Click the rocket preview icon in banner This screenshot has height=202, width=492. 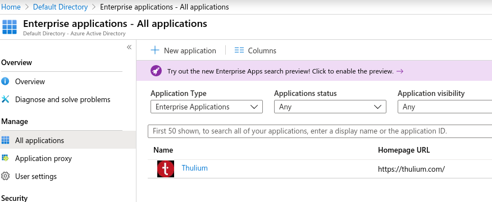(156, 71)
